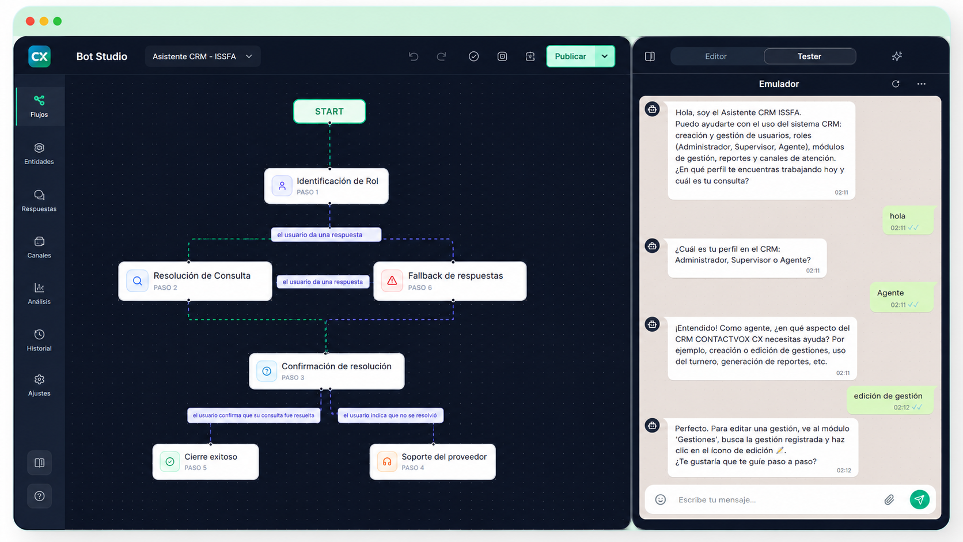This screenshot has height=542, width=963.
Task: Select the Confirmación de resolución node
Action: 327,371
